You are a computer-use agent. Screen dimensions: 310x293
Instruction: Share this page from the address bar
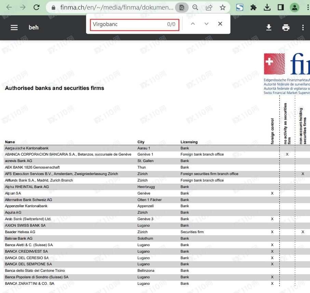point(209,7)
